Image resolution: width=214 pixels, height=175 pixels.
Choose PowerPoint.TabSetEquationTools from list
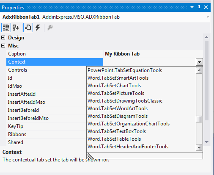point(141,70)
